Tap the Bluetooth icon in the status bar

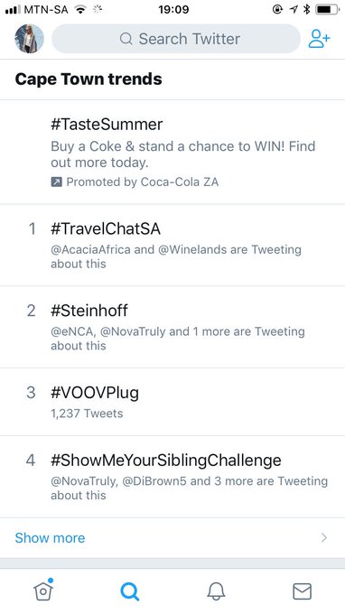(307, 9)
